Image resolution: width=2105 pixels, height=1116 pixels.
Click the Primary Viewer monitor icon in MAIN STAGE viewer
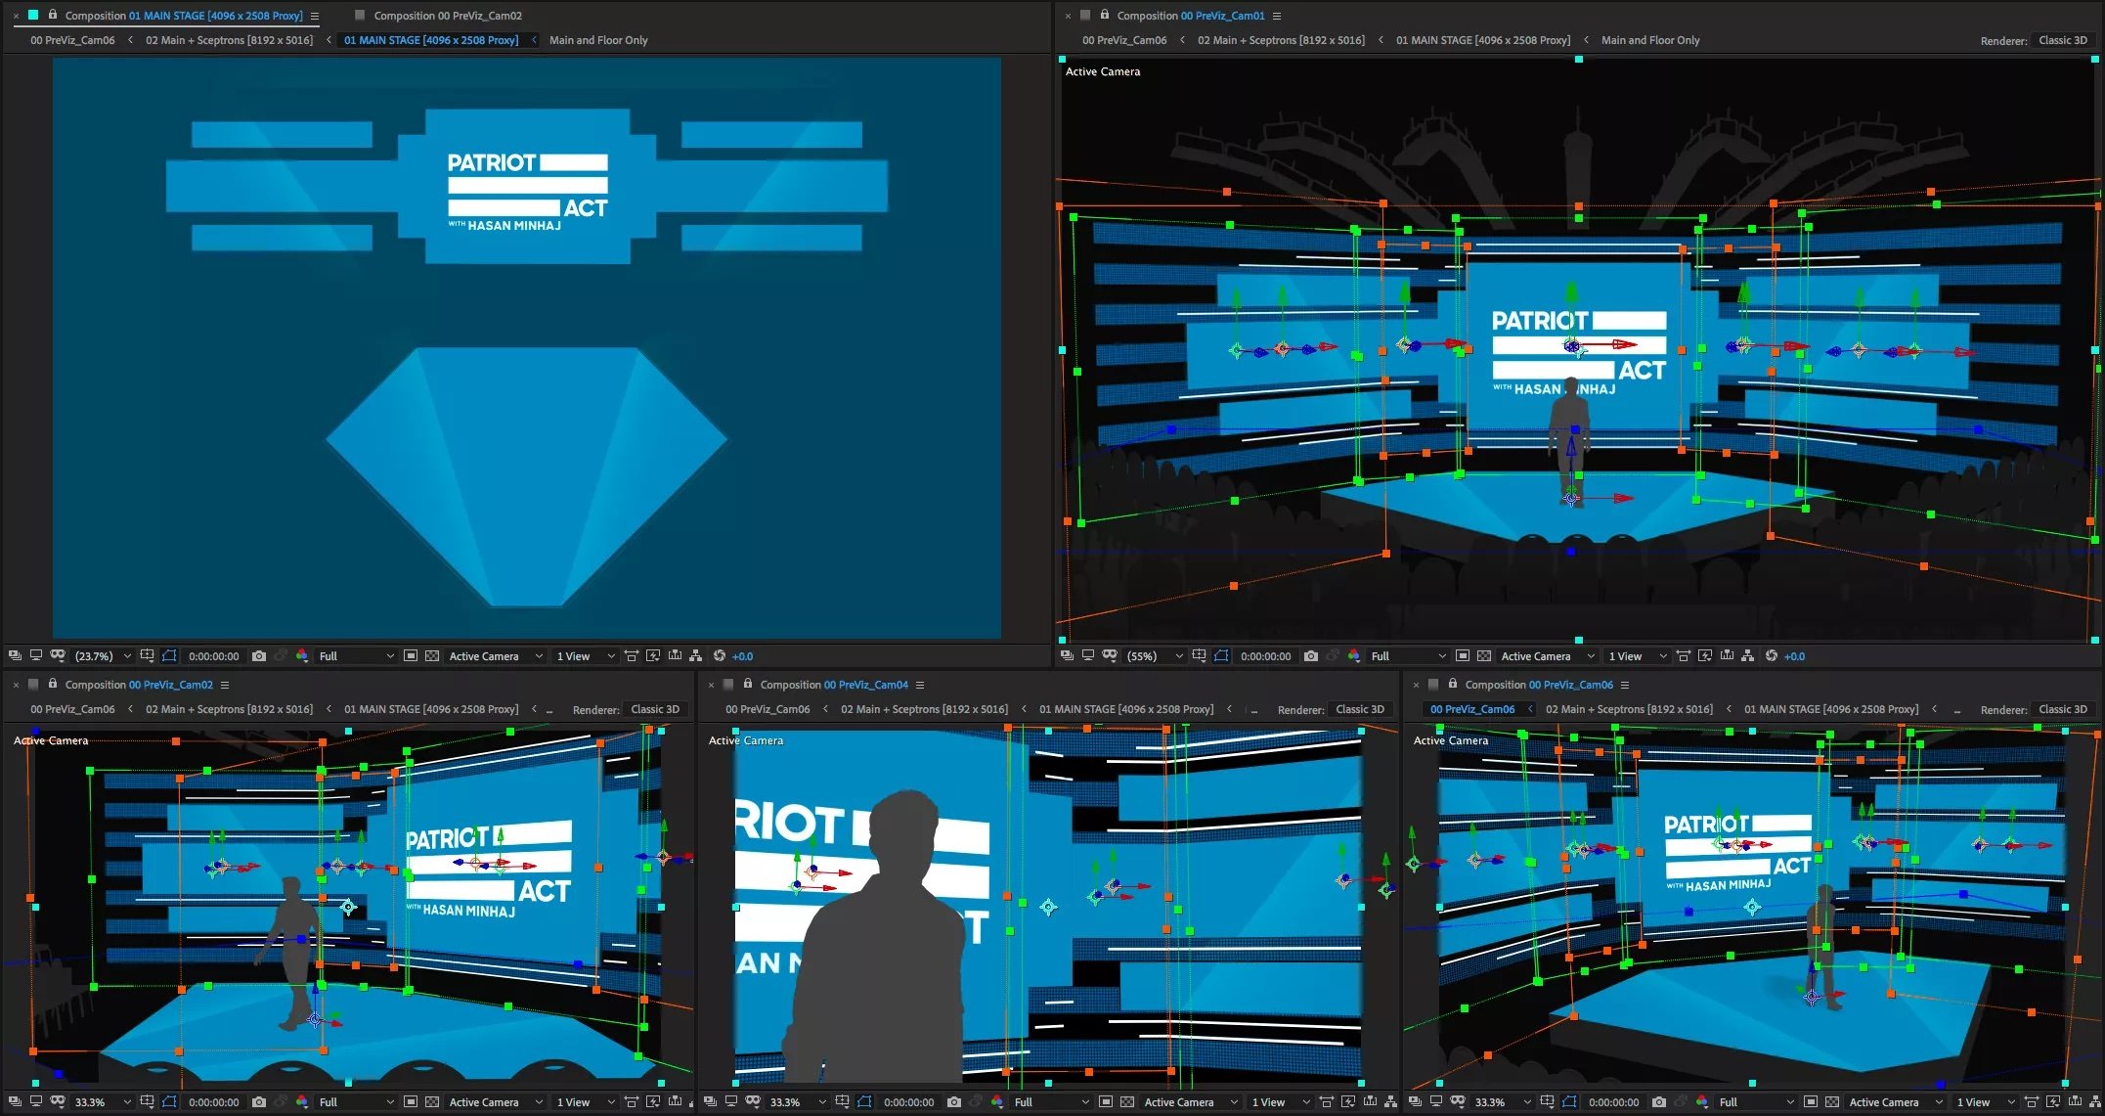[36, 656]
